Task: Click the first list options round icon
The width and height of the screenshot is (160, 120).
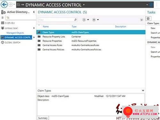Action: pos(84,20)
